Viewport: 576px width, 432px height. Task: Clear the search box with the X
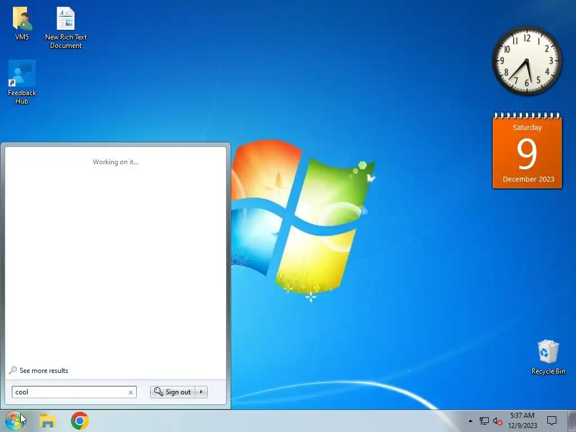tap(130, 392)
